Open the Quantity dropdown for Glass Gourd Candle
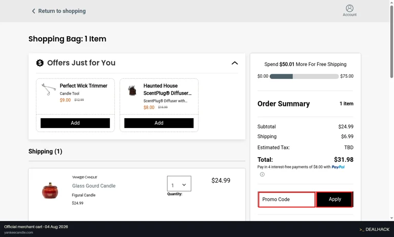The image size is (394, 237). [179, 184]
